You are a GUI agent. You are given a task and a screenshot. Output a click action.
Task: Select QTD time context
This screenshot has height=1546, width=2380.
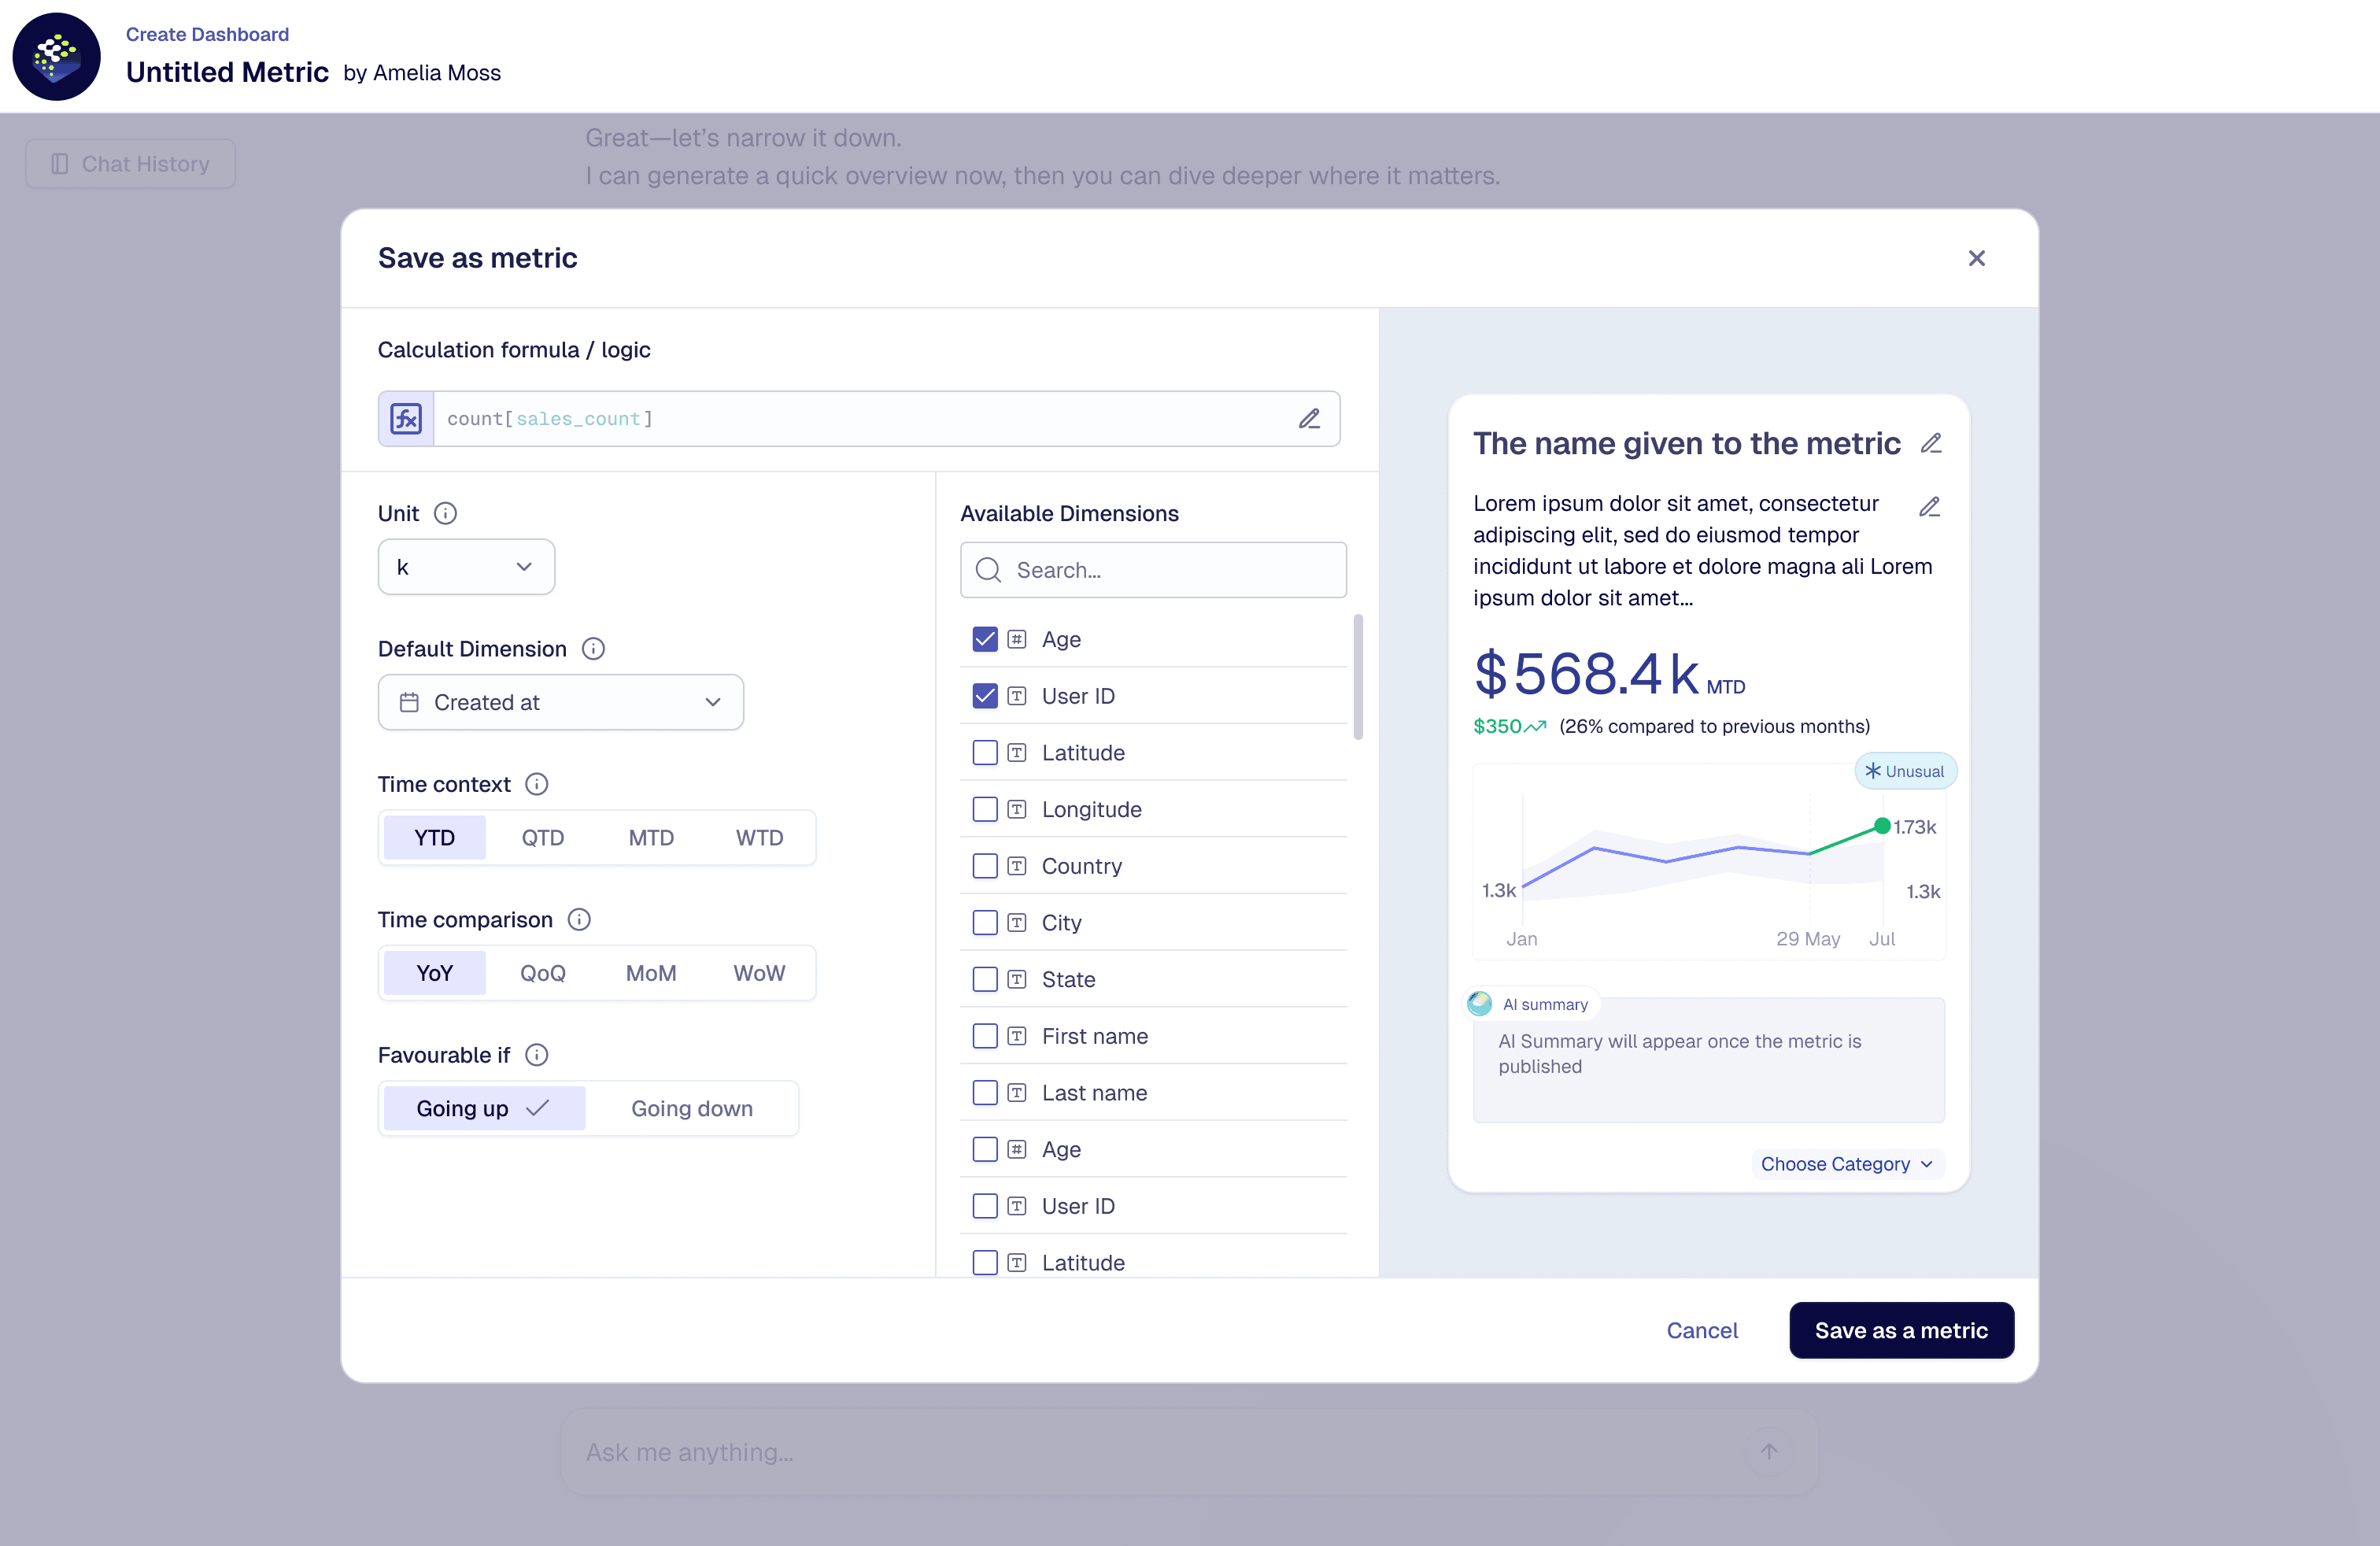(543, 838)
